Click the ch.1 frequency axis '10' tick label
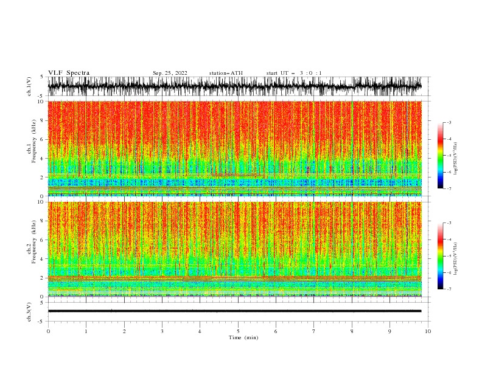Image resolution: width=482 pixels, height=372 pixels. point(41,102)
